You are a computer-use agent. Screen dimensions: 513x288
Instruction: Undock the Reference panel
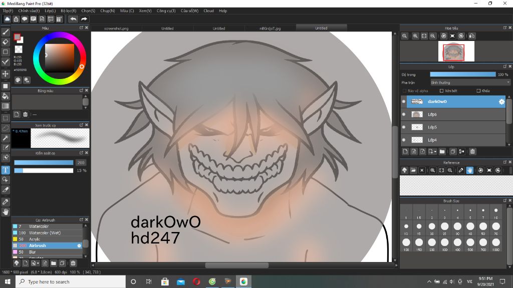[x=505, y=162]
